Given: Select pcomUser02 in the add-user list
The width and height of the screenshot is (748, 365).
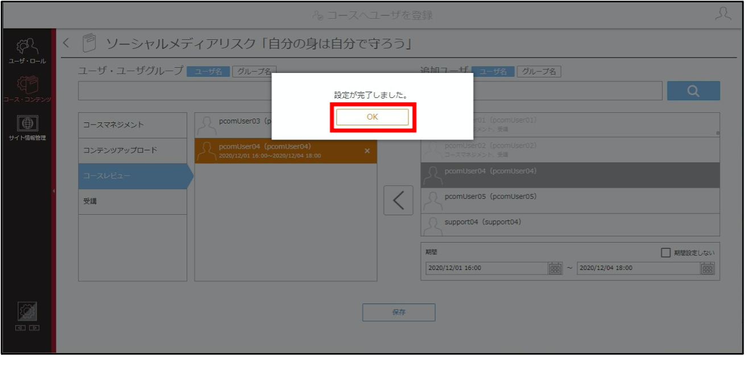Looking at the screenshot, I should click(x=570, y=149).
